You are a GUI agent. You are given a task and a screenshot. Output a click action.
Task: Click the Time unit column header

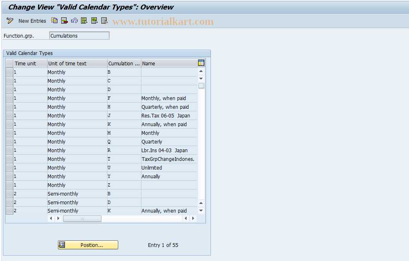30,63
